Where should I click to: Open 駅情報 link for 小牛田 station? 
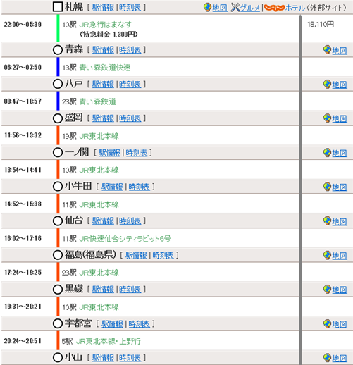(x=112, y=187)
